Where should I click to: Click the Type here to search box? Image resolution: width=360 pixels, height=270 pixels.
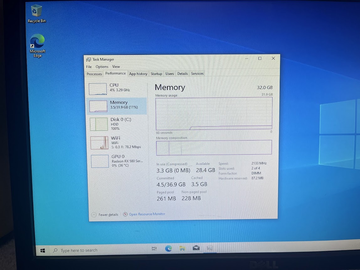pyautogui.click(x=79, y=250)
